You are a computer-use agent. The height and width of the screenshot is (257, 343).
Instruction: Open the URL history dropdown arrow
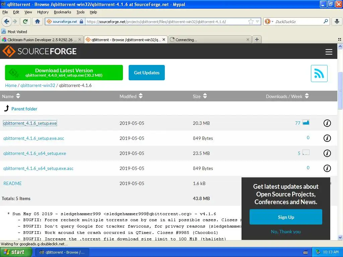tap(257, 21)
